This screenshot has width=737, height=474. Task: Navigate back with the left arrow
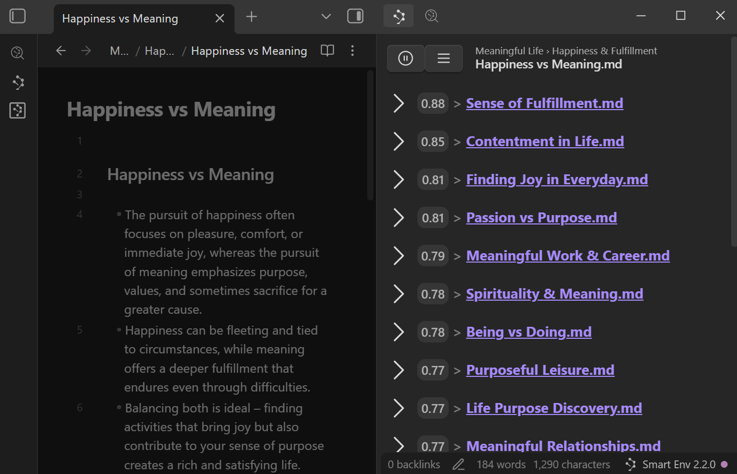click(61, 51)
